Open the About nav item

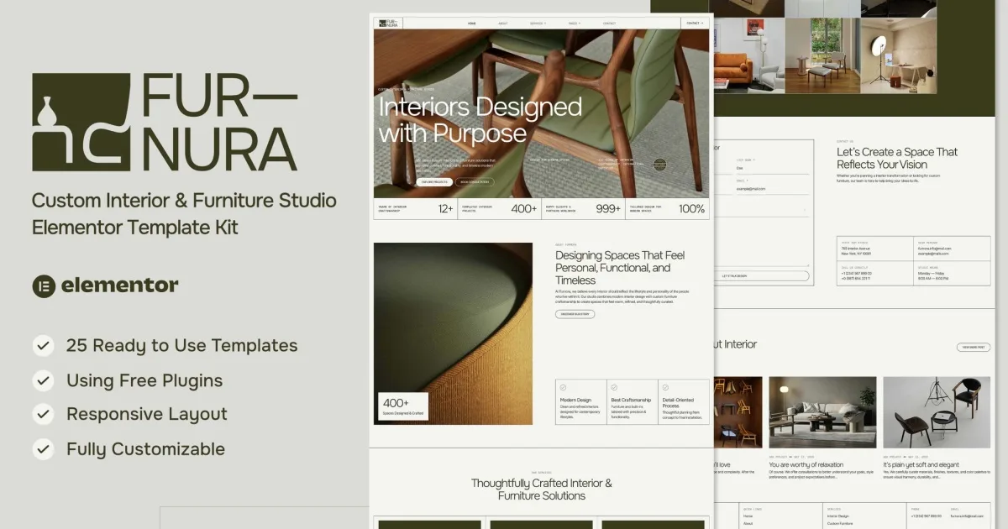tap(502, 24)
